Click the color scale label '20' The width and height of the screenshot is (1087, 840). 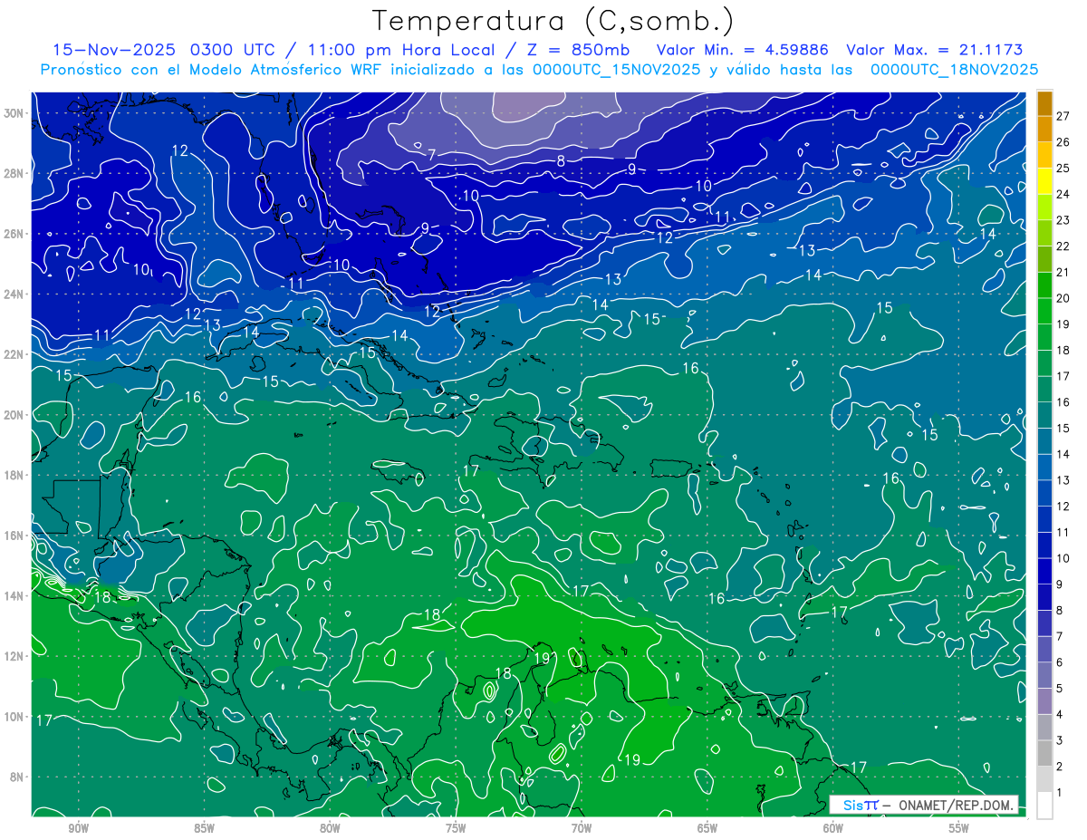click(1063, 298)
